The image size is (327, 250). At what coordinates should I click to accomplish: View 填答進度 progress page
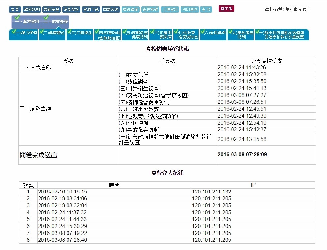(130, 10)
